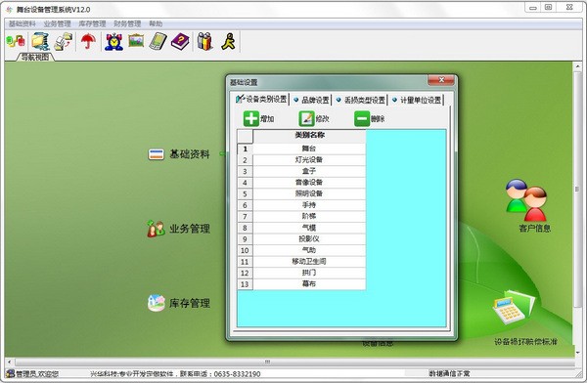Open the purple help book toolbar icon
587x383 pixels.
tap(180, 41)
